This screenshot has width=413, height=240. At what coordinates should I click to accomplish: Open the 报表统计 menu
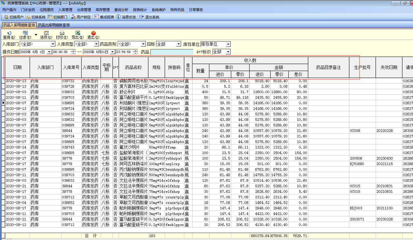coord(140,10)
